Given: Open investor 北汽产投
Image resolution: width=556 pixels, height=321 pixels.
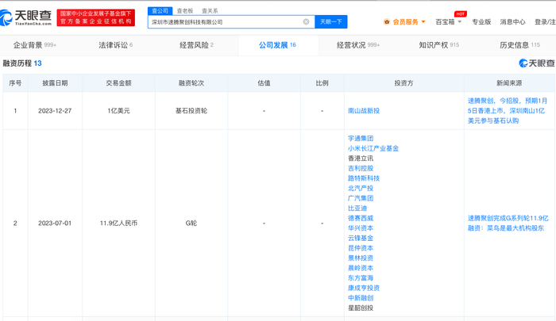Looking at the screenshot, I should click(361, 188).
